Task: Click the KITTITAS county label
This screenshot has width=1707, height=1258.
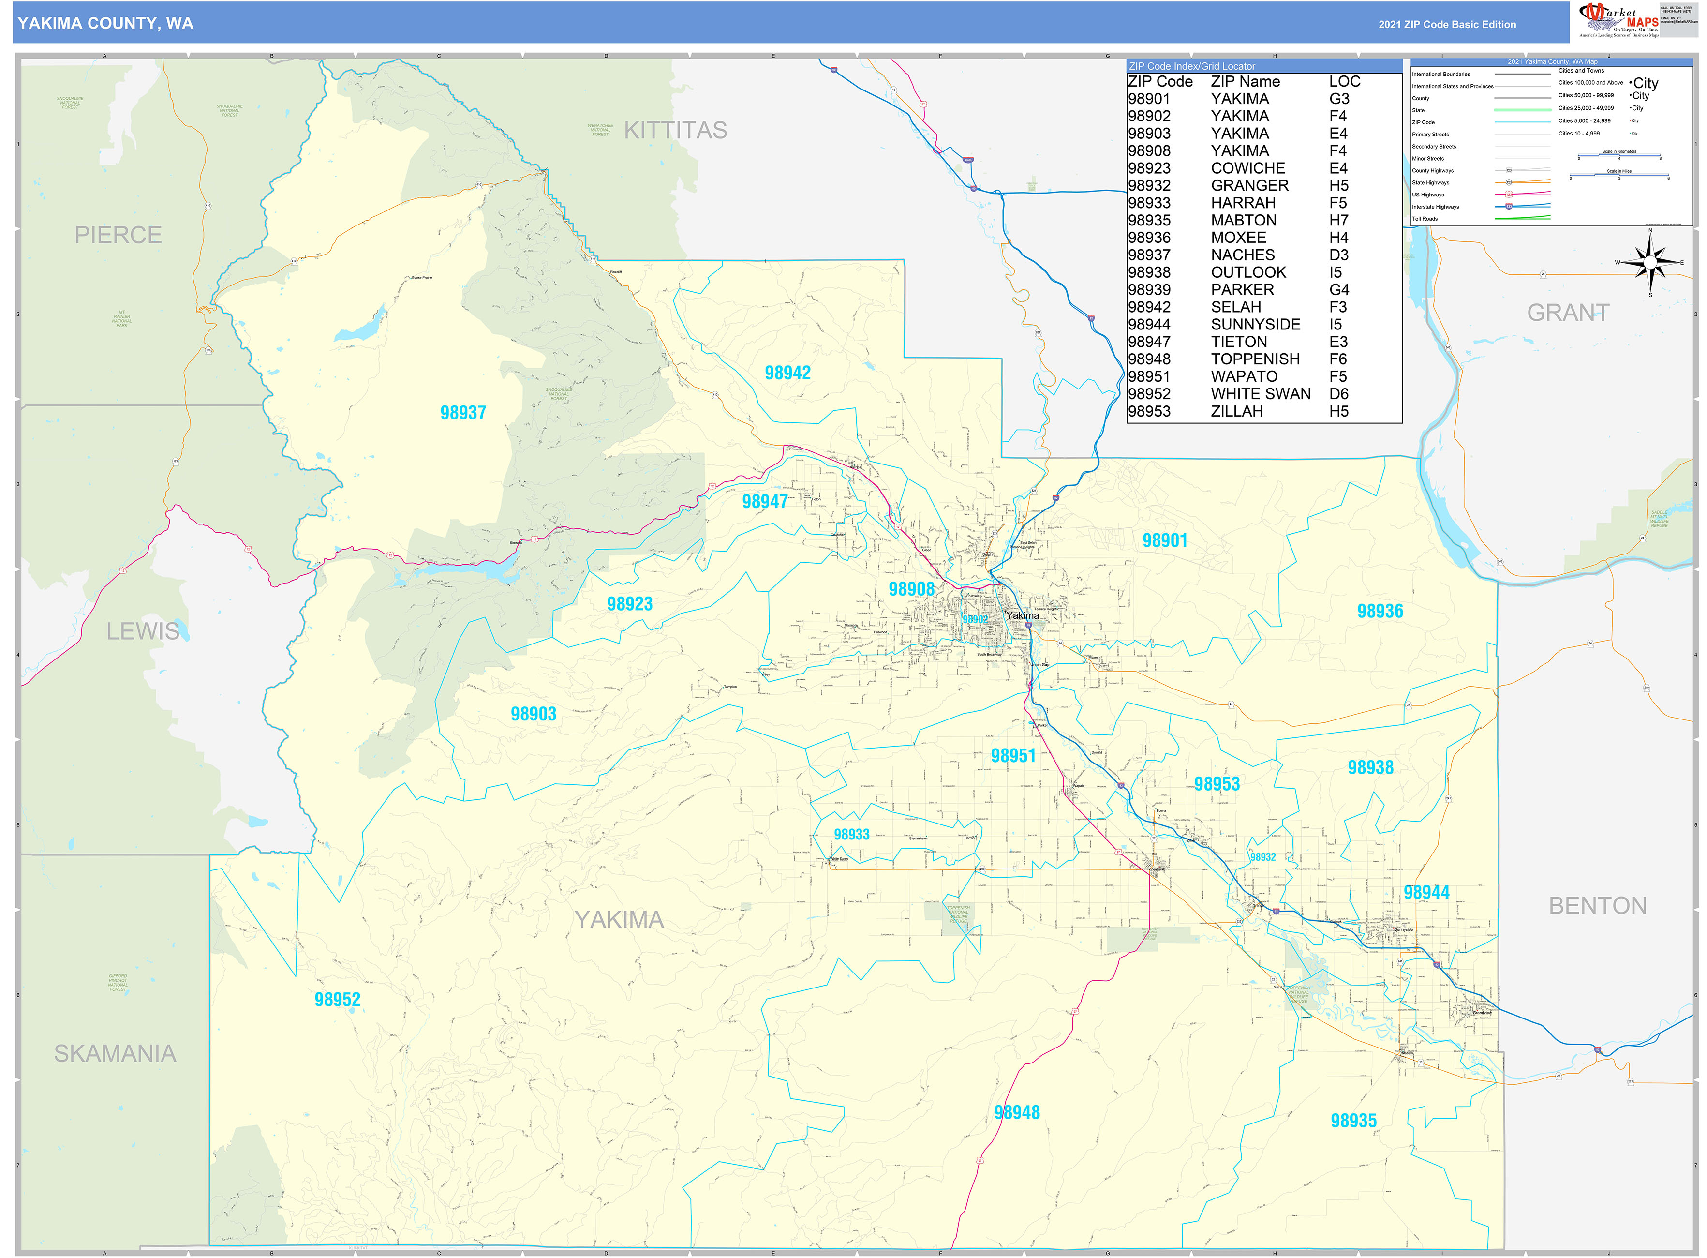Action: point(675,131)
